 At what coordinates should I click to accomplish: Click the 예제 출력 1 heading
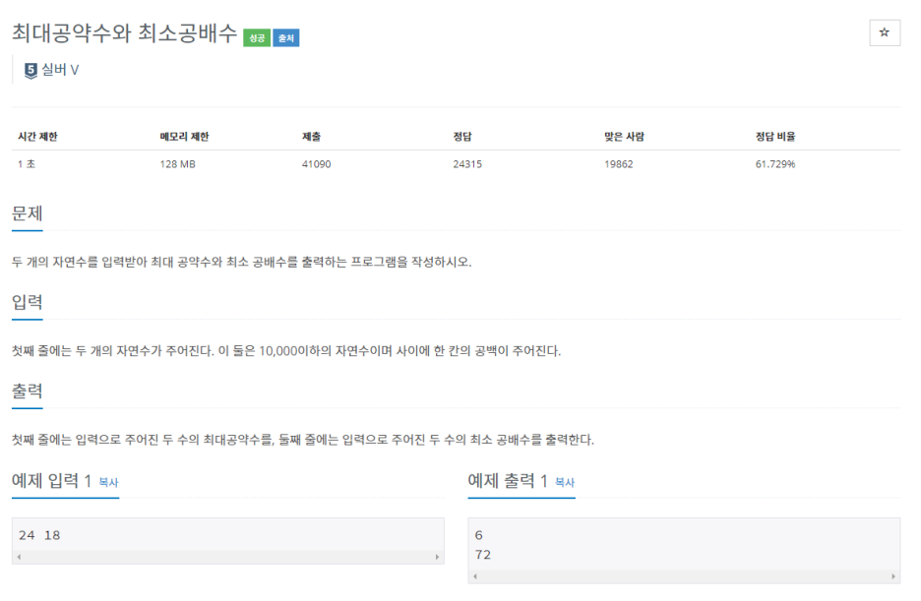pos(508,481)
